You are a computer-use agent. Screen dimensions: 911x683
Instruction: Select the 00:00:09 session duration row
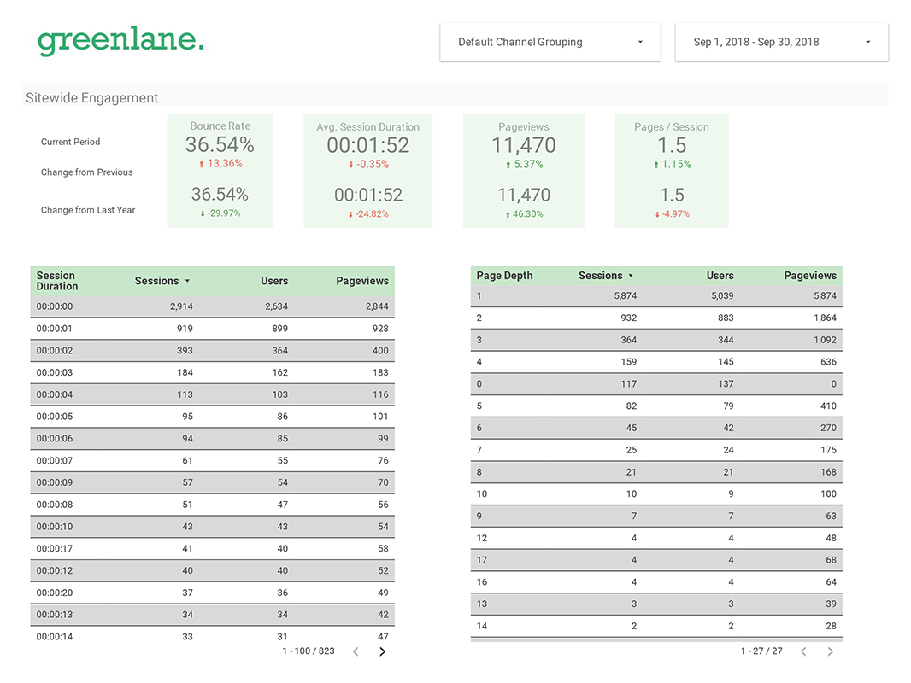pyautogui.click(x=212, y=482)
